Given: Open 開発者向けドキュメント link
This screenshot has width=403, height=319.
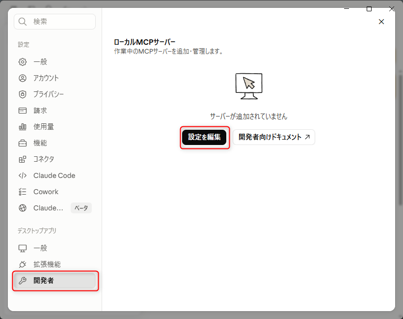Looking at the screenshot, I should click(274, 137).
